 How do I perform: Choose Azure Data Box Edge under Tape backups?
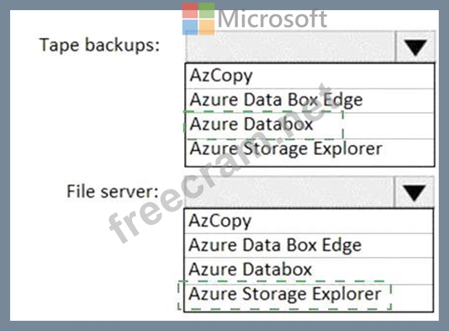tap(309, 101)
